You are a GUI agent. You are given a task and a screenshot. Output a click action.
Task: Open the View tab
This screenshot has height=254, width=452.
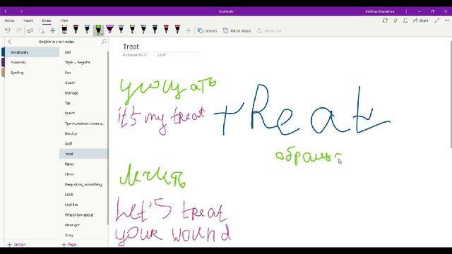64,20
